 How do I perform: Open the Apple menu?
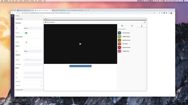(2, 1)
